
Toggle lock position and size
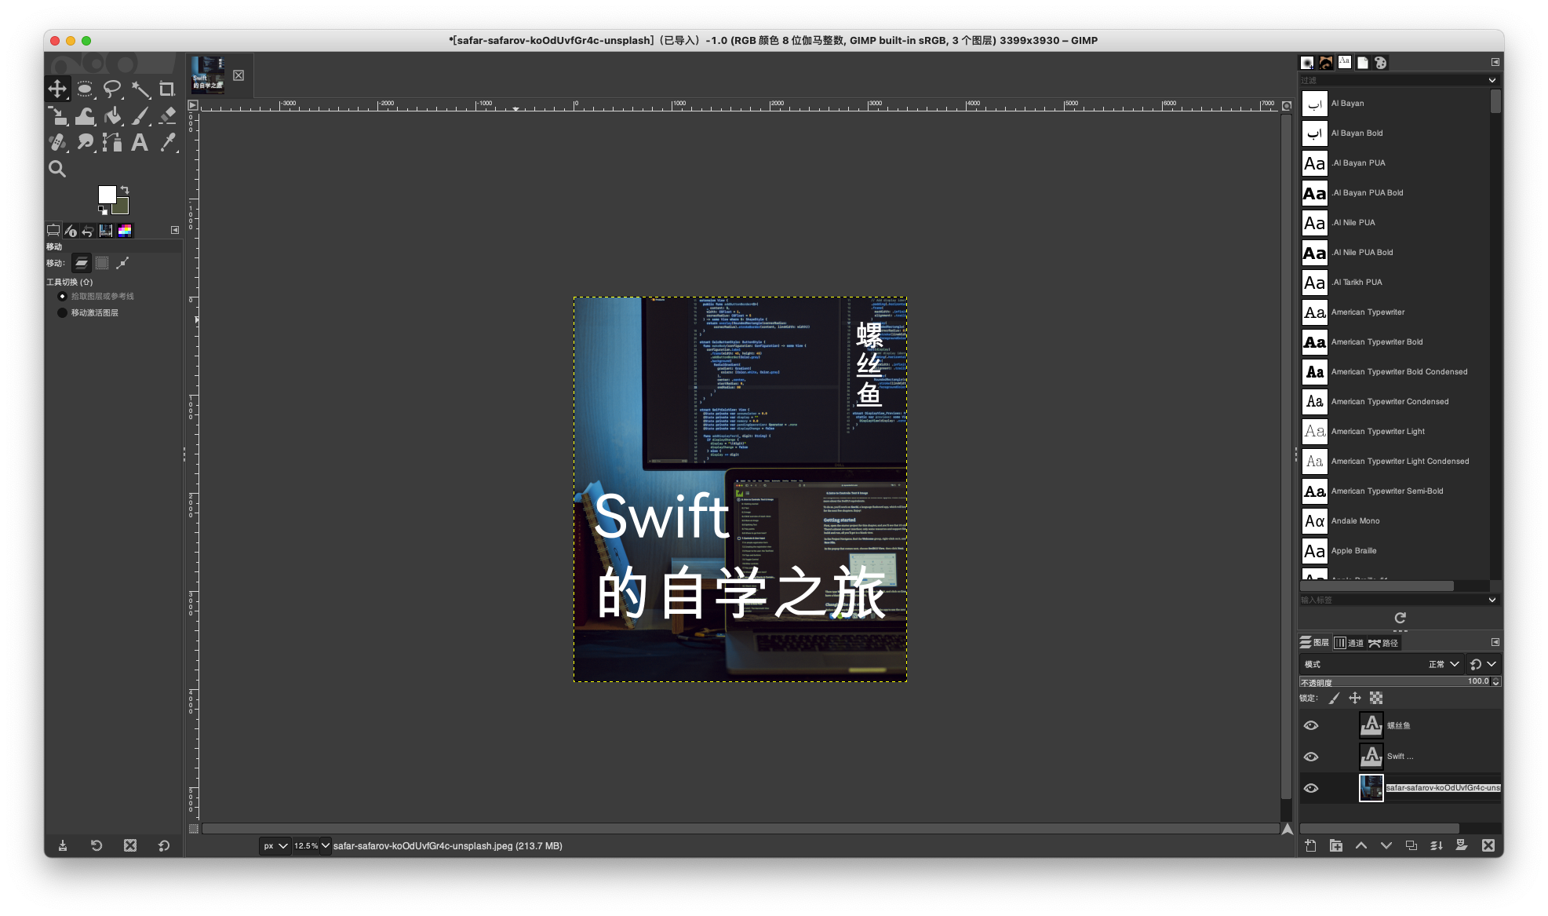tap(1355, 698)
